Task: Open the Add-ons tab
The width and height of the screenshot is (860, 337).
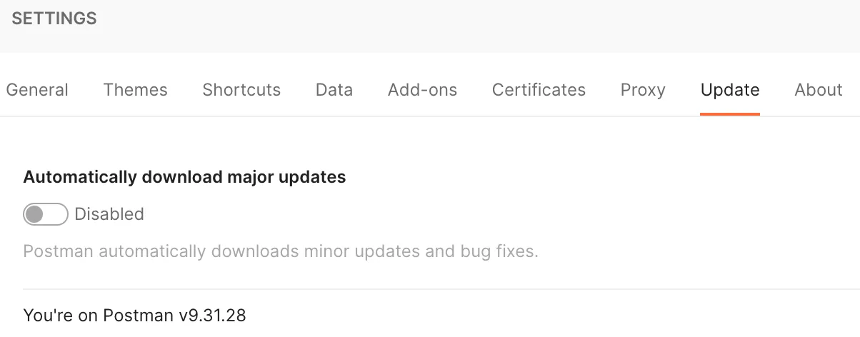Action: [x=422, y=90]
